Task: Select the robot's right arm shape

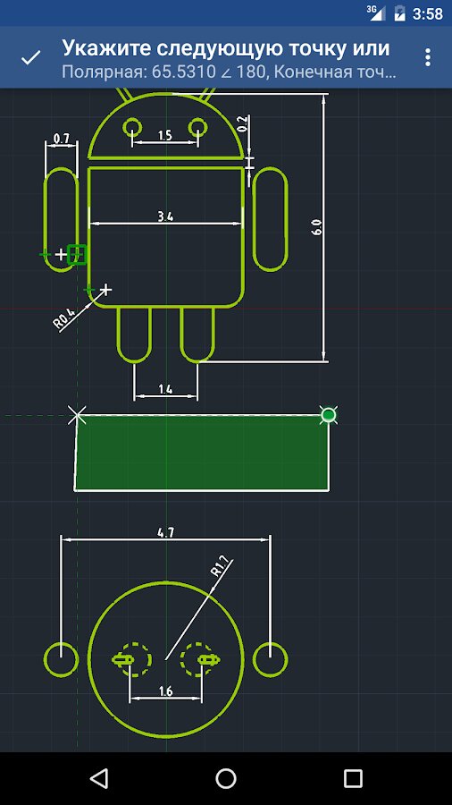Action: coord(270,219)
